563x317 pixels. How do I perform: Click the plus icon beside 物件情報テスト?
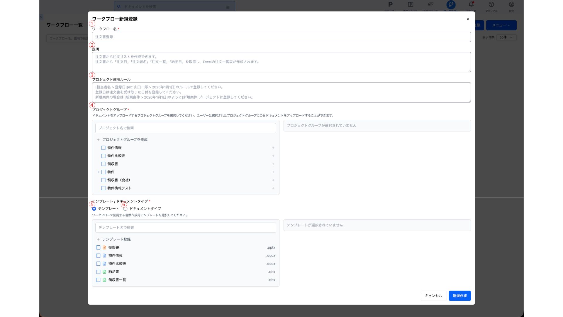click(273, 188)
